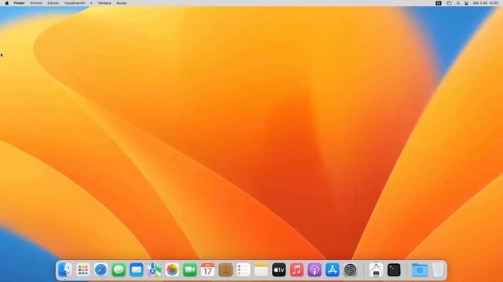Click the date and time clock
Image resolution: width=503 pixels, height=282 pixels.
click(x=486, y=3)
